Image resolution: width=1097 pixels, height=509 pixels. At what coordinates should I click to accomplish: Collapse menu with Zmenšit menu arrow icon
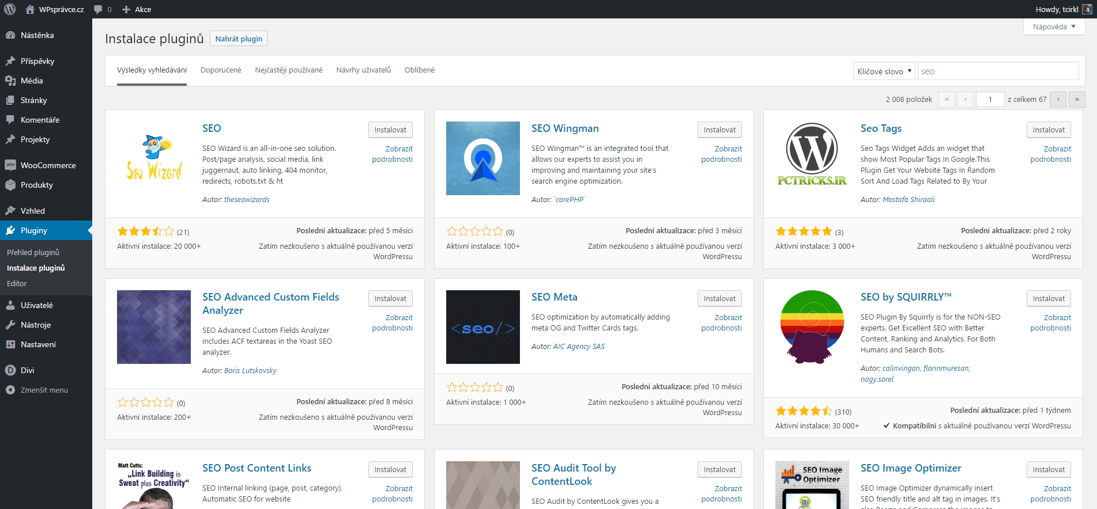(10, 390)
